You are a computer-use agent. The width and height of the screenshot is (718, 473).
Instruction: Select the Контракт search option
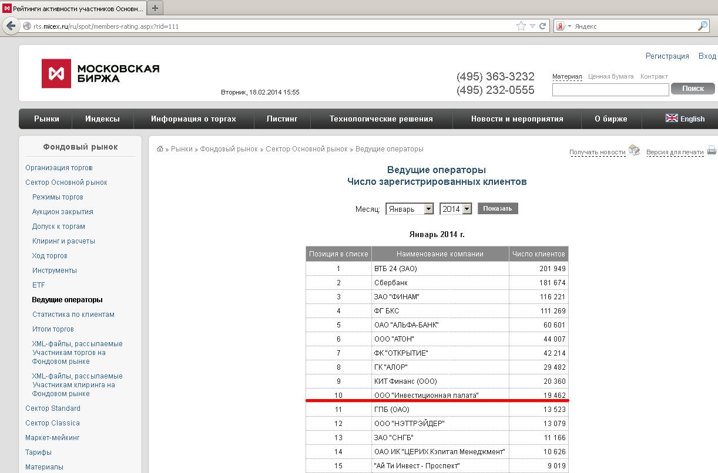pyautogui.click(x=654, y=77)
